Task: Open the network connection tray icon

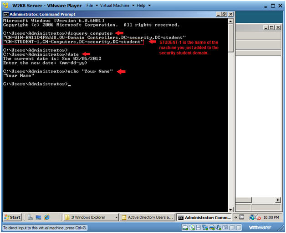Action: point(252,217)
